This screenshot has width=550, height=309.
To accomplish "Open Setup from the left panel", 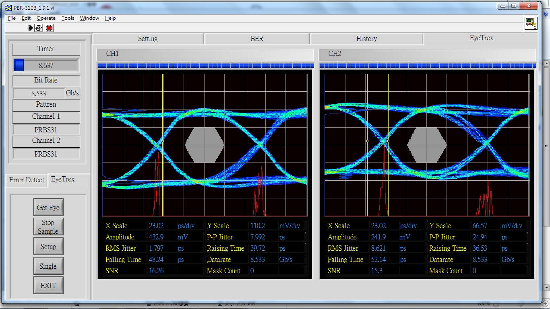I will coord(48,247).
